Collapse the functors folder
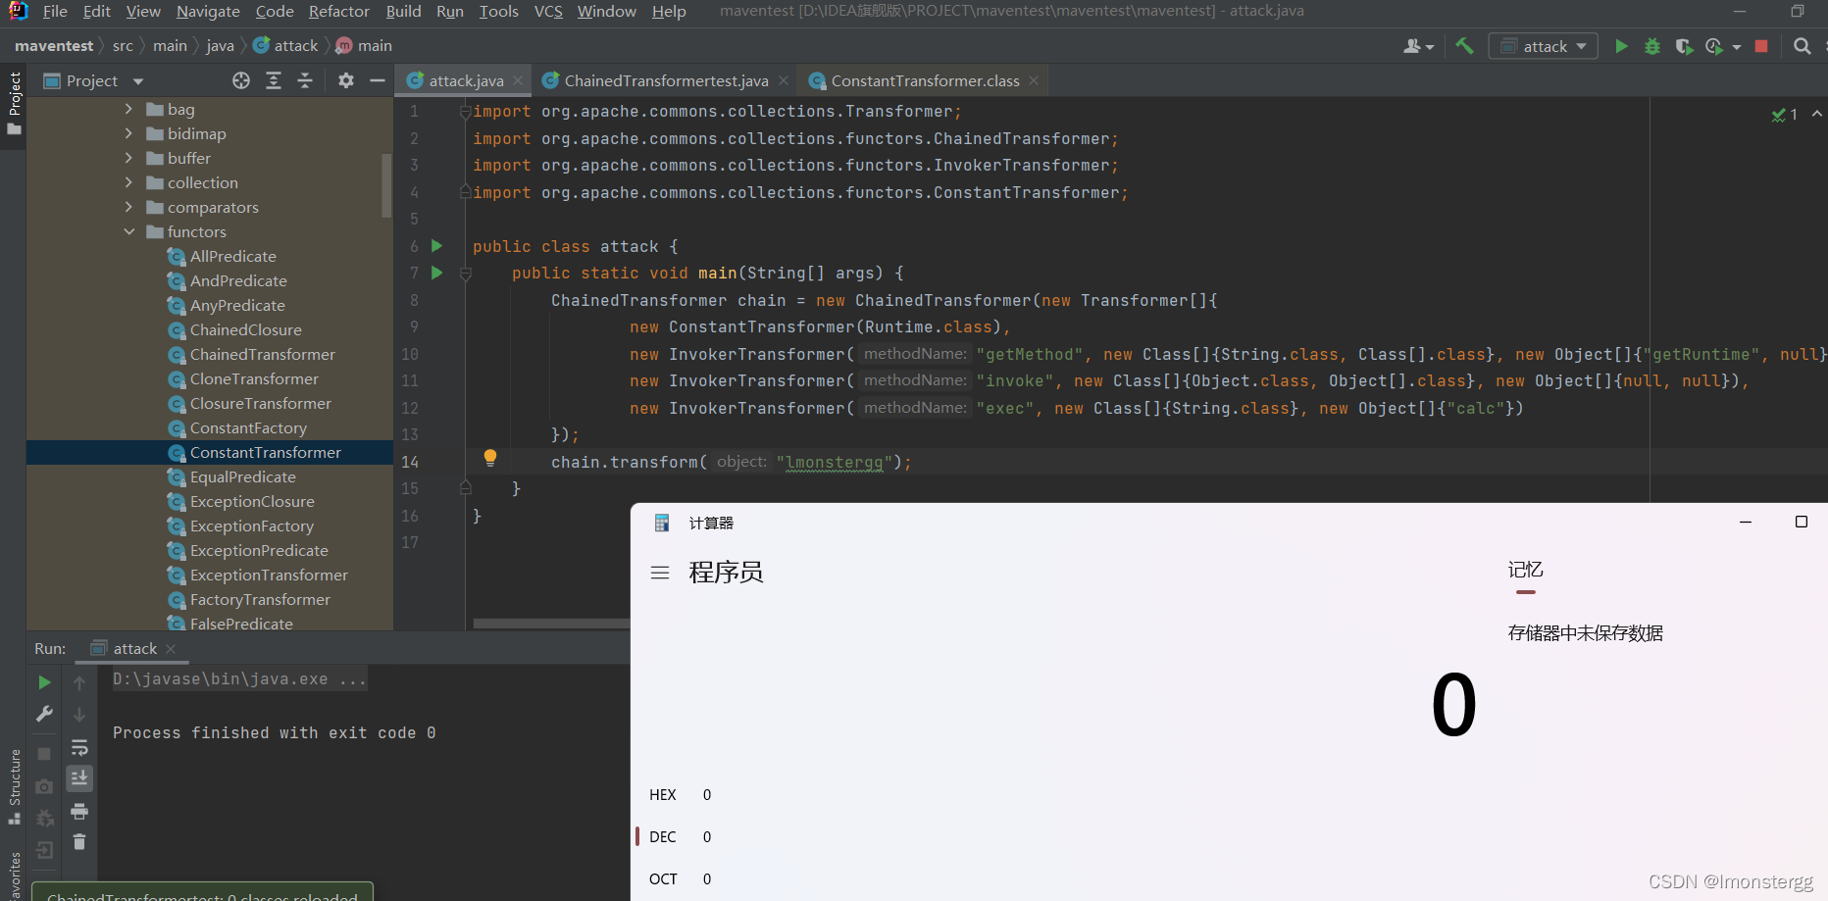Image resolution: width=1828 pixels, height=901 pixels. 128,231
